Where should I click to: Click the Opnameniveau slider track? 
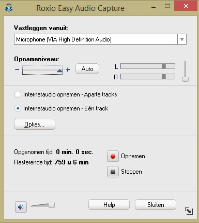click(42, 70)
